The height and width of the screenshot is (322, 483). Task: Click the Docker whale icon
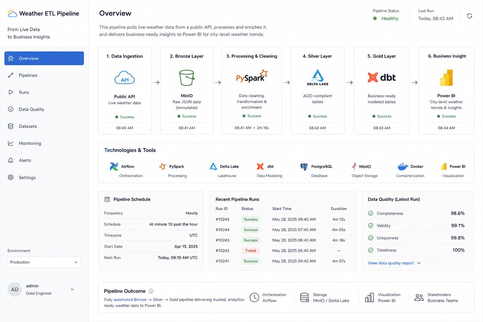pyautogui.click(x=403, y=167)
